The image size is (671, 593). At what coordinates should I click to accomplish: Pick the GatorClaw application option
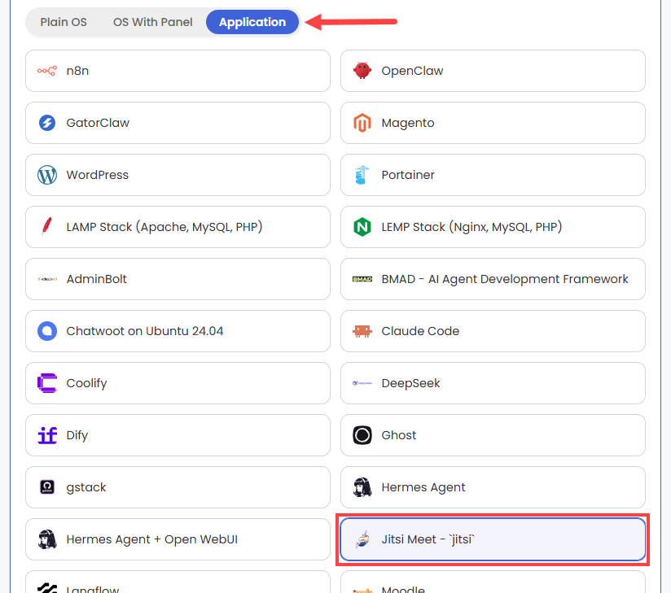(x=178, y=123)
